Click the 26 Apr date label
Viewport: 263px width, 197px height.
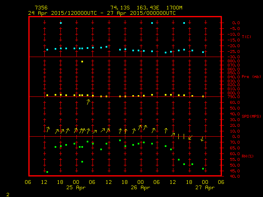(141, 188)
